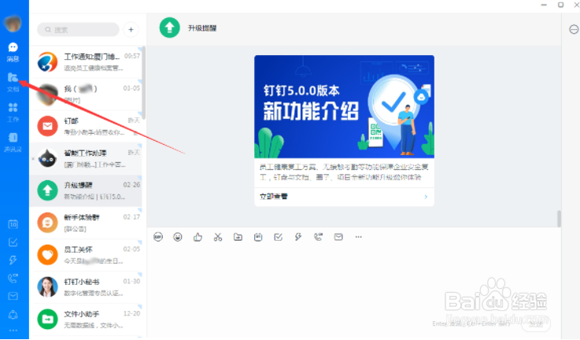Open the DingPan cloud icon in sidebar
The image size is (580, 340).
13,315
